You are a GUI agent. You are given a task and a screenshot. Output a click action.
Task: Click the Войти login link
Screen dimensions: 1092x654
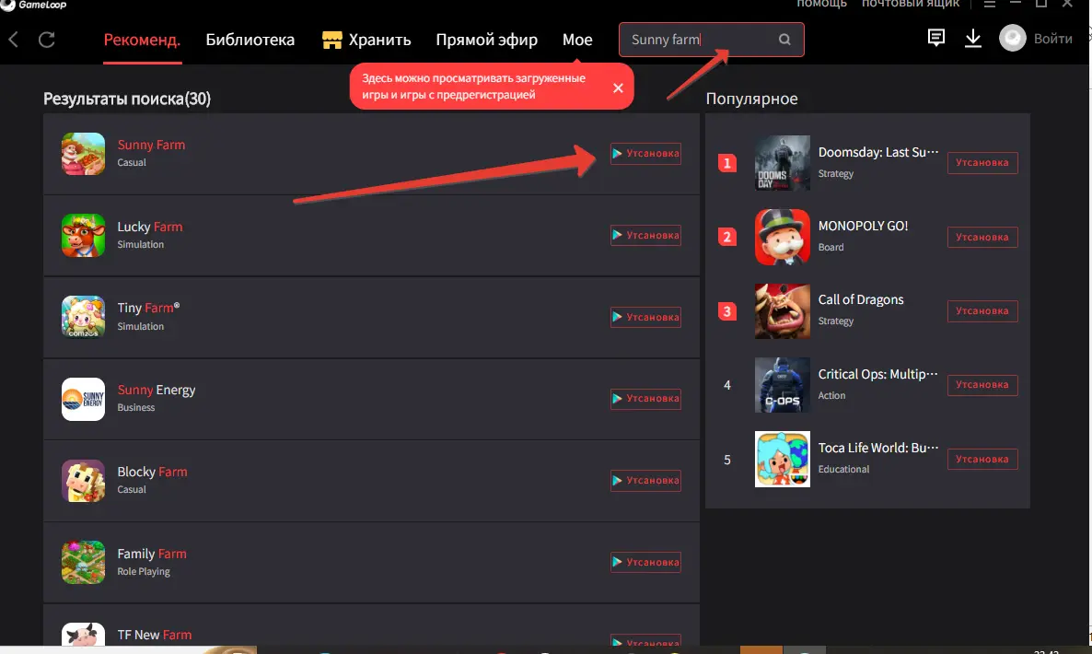point(1053,39)
